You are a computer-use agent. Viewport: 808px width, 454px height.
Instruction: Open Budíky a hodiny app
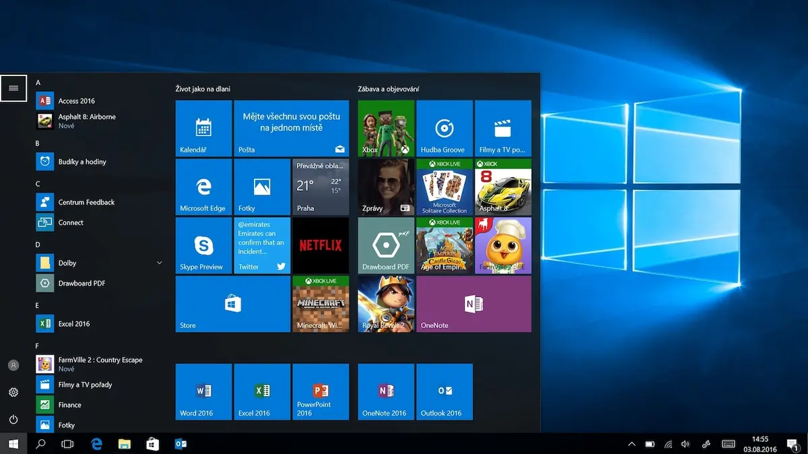99,162
